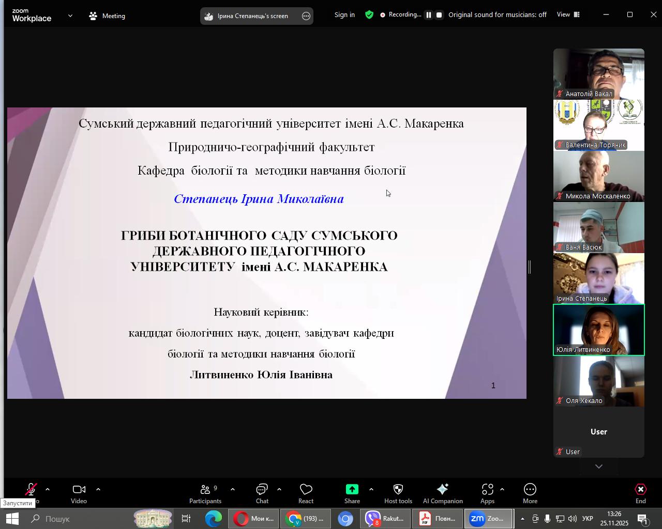Viewport: 662px width, 529px height.
Task: Toggle the Video camera
Action: (79, 493)
